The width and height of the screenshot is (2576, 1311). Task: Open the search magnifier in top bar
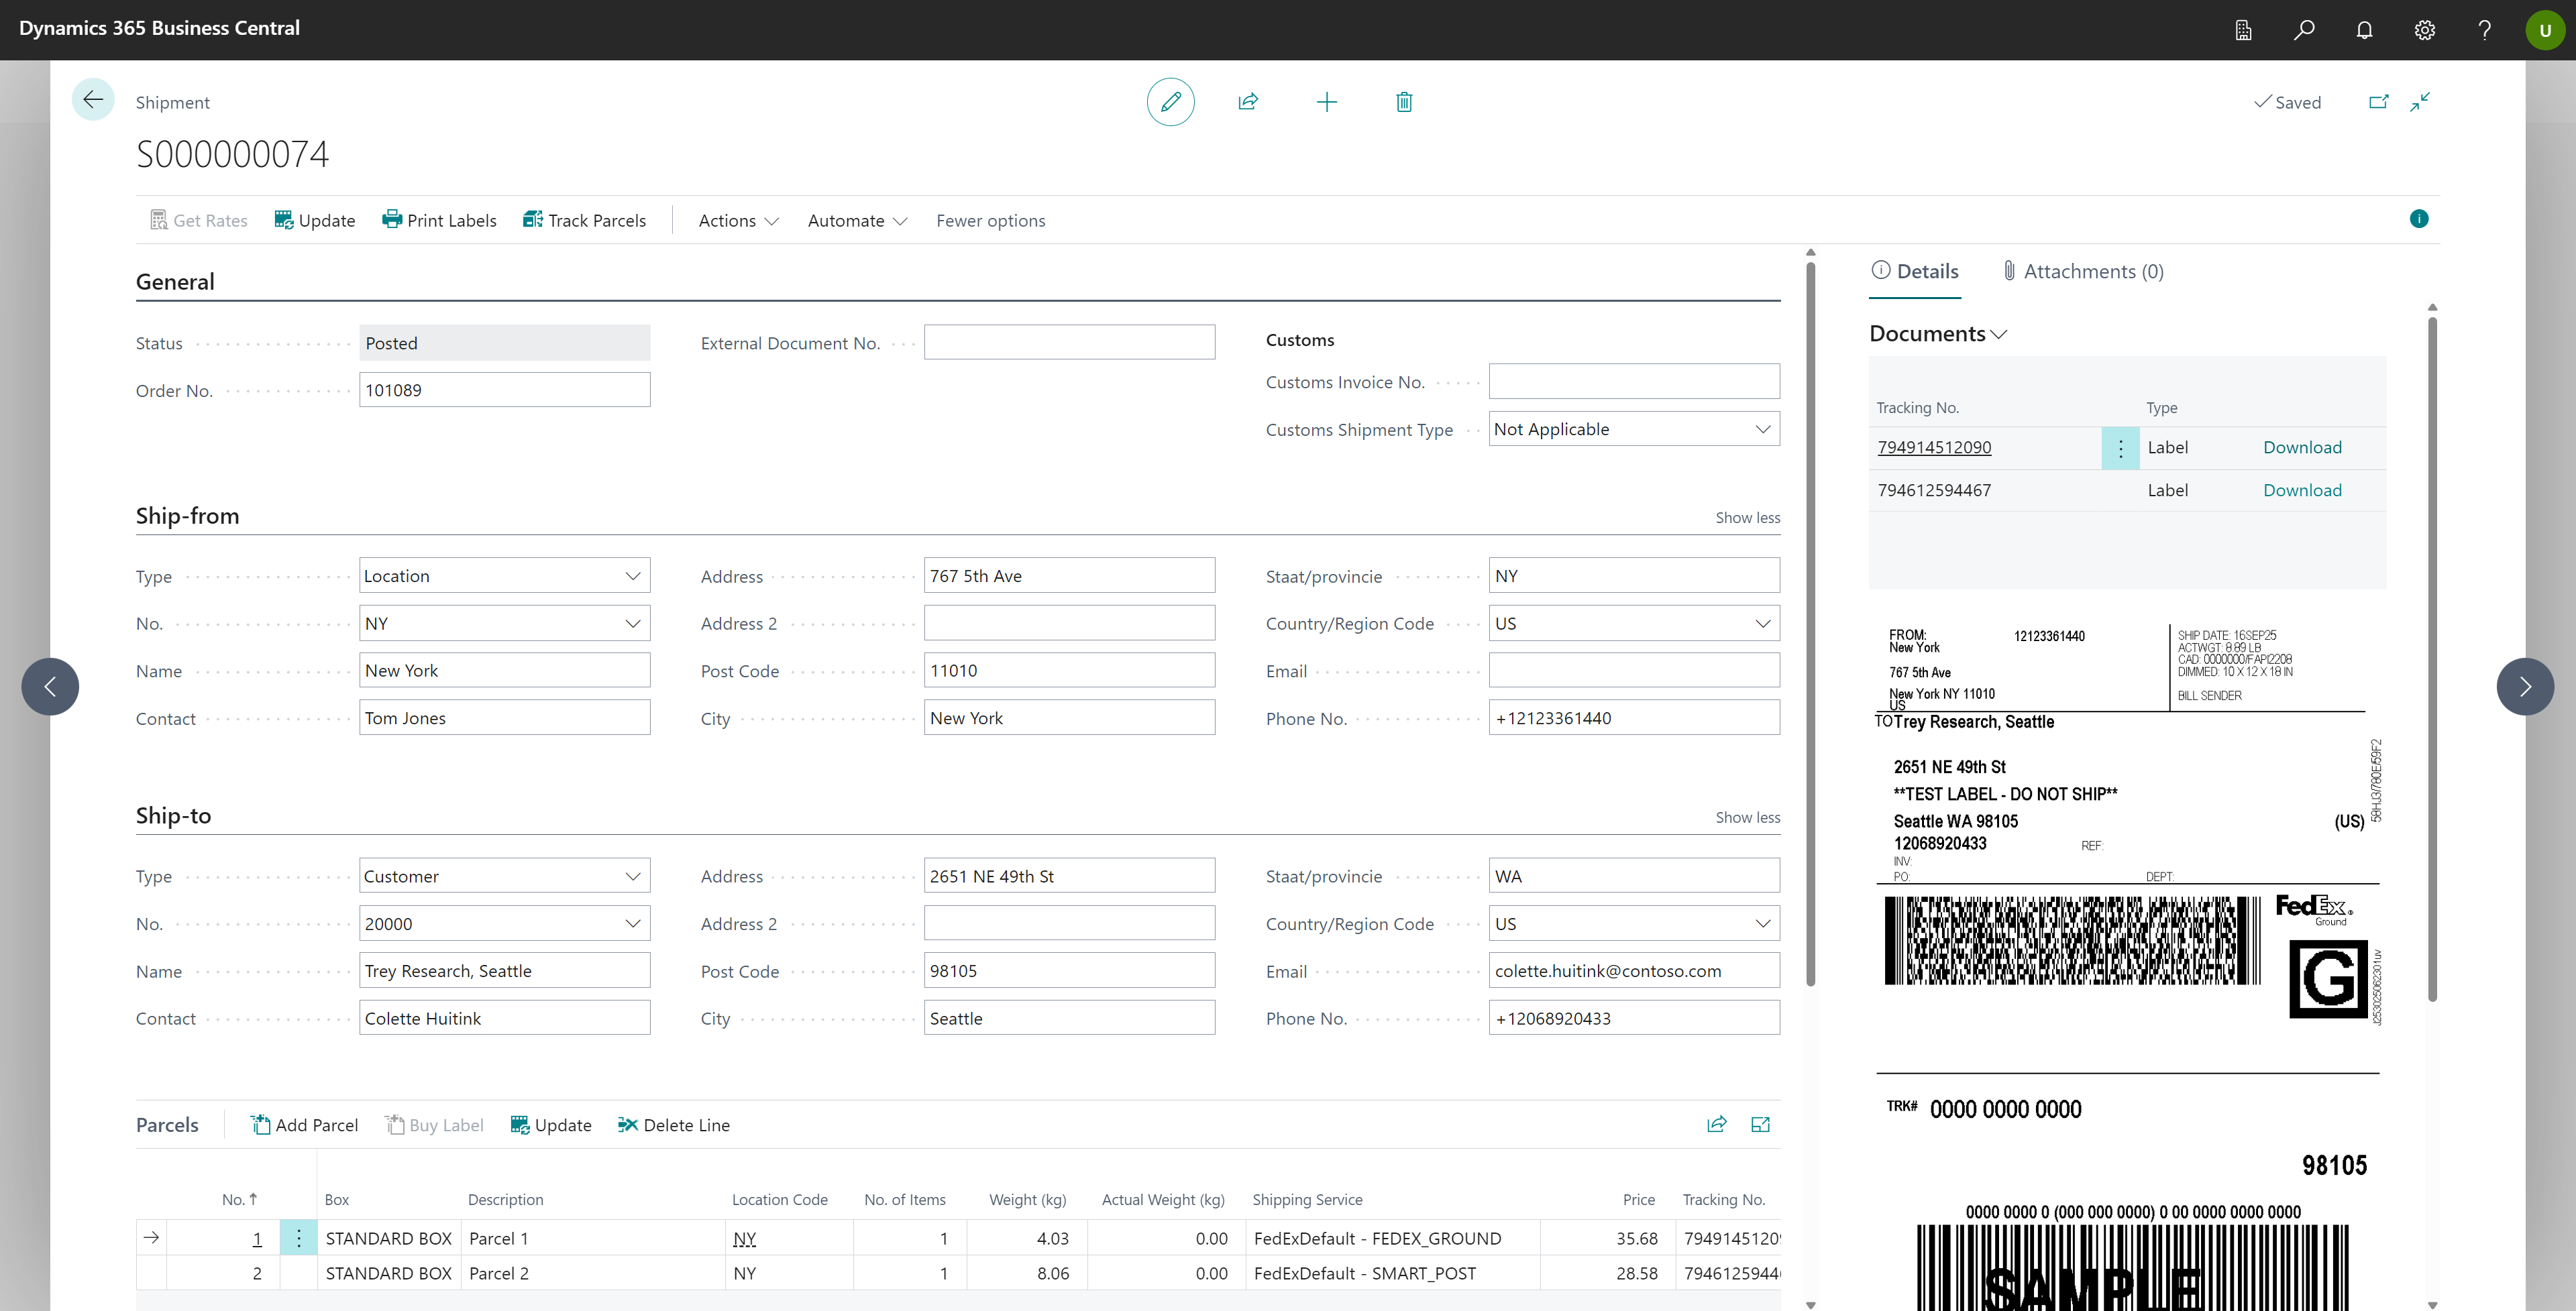click(2304, 30)
